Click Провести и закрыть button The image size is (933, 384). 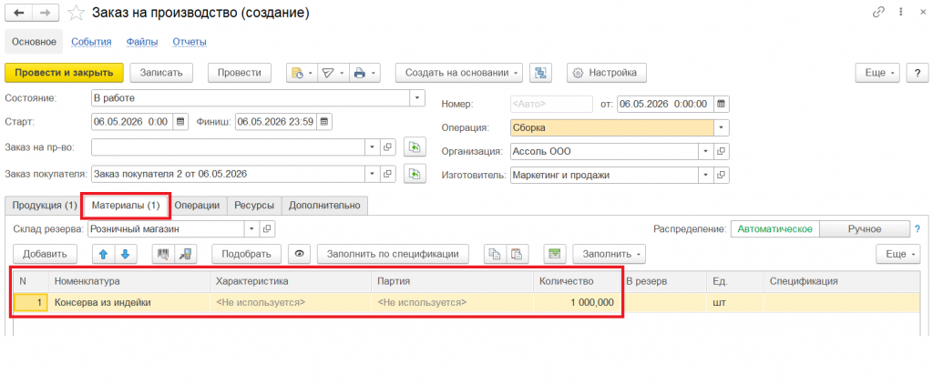64,73
